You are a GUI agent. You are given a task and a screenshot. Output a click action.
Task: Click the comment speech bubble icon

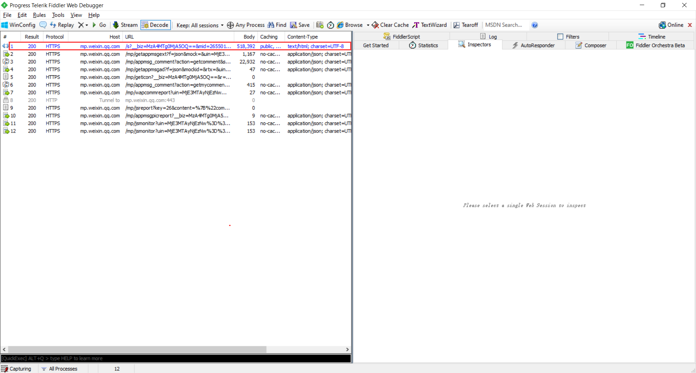pos(43,25)
